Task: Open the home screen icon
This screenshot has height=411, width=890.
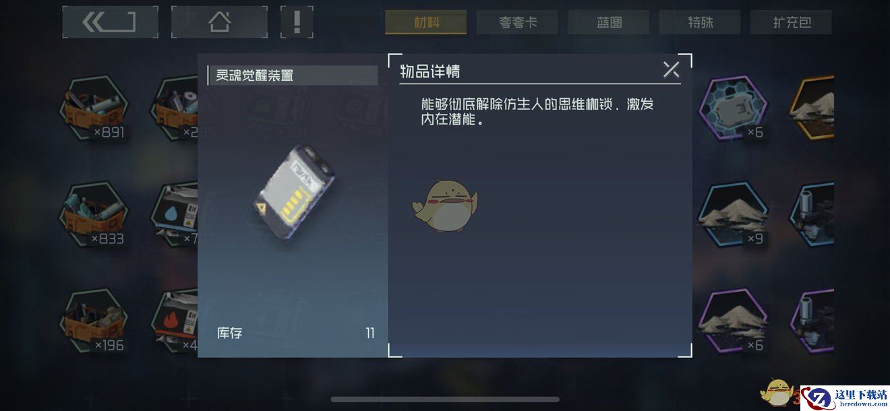Action: 219,22
